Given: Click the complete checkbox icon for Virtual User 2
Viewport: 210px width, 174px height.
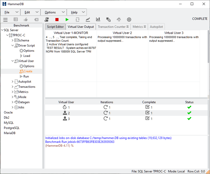Looking at the screenshot, I should click(x=147, y=113).
